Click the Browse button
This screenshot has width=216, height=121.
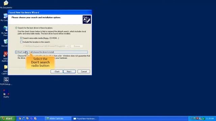(77, 46)
